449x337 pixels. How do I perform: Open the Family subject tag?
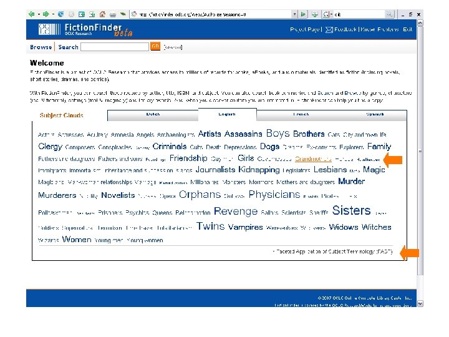pyautogui.click(x=379, y=147)
